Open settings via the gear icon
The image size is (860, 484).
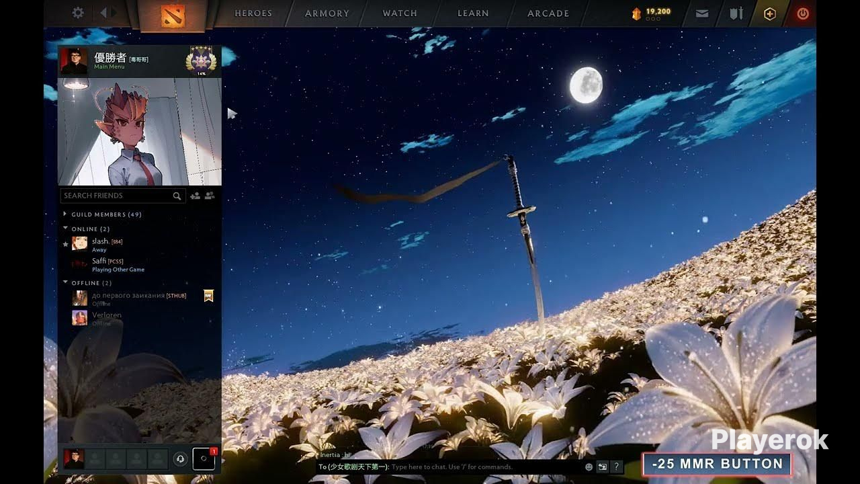(78, 13)
